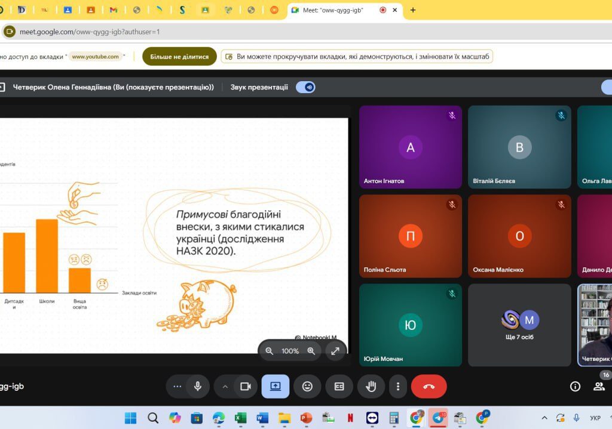Click the Більше не ділитися button

point(179,57)
